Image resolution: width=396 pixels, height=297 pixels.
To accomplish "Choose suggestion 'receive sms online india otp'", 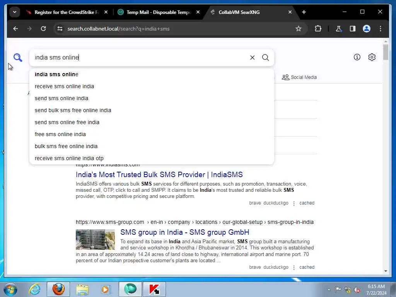I will point(152,158).
